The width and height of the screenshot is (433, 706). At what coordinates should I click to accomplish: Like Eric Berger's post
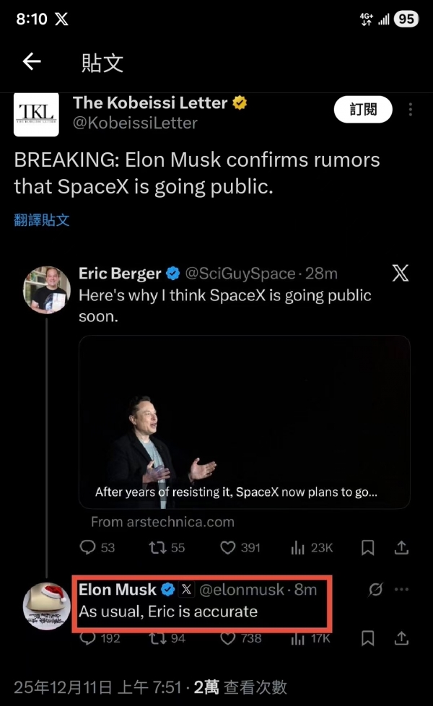coord(228,548)
